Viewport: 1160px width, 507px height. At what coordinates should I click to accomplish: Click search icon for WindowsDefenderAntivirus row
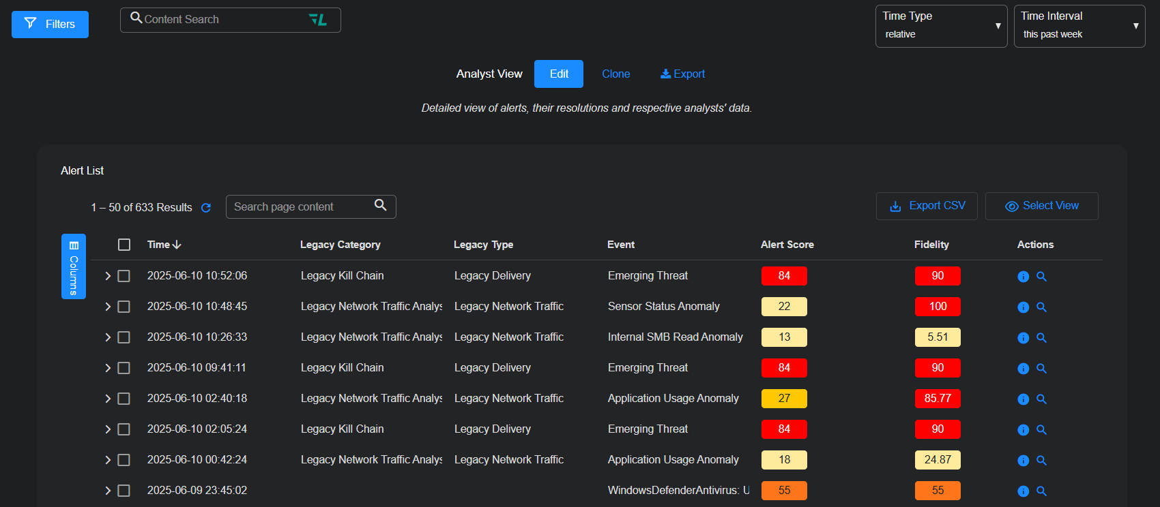1041,491
